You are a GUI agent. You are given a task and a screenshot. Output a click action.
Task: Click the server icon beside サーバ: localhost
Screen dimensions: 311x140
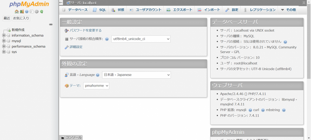pyautogui.click(x=68, y=3)
